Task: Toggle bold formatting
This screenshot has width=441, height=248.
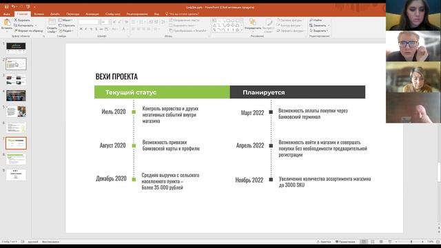Action: (81, 29)
